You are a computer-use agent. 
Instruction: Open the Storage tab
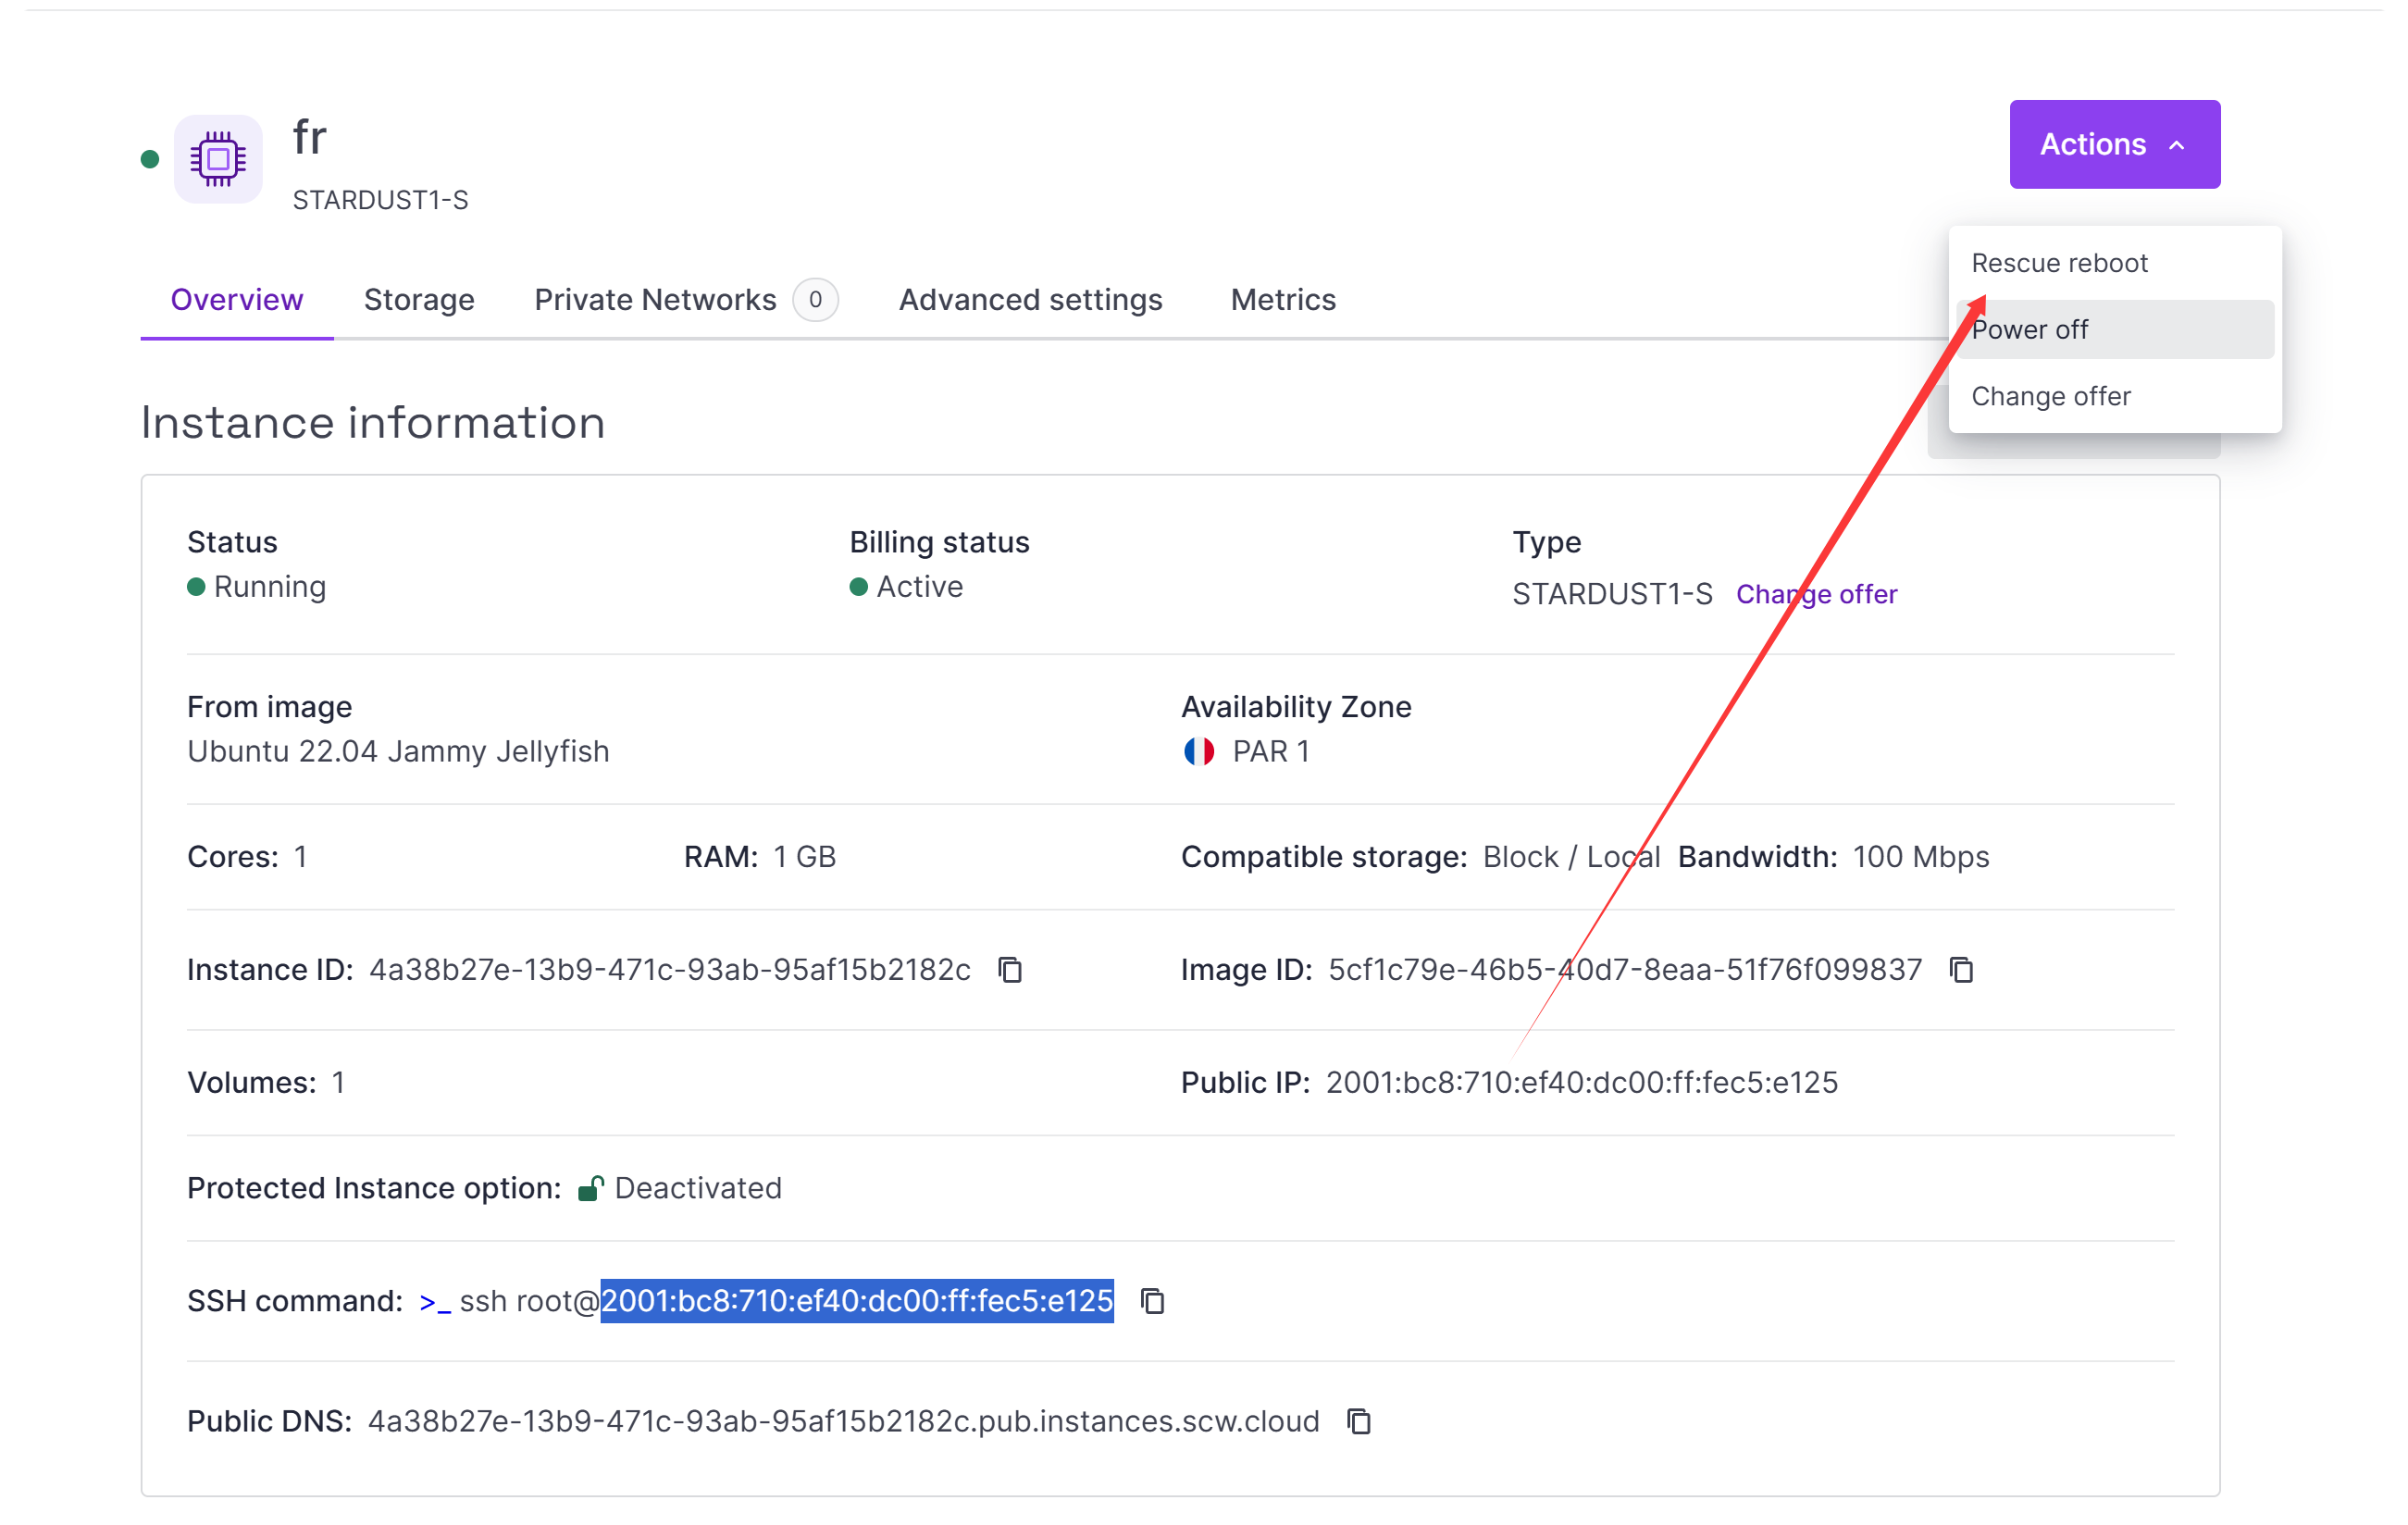pyautogui.click(x=419, y=299)
